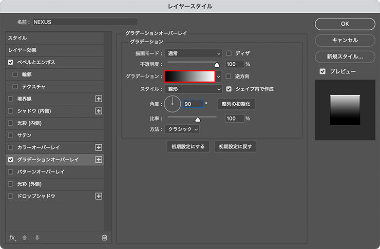The width and height of the screenshot is (380, 249).
Task: Click the fx effects menu icon
Action: (x=13, y=237)
